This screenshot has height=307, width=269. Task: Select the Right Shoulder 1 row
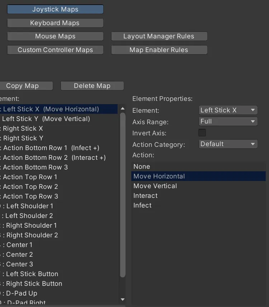(59, 225)
